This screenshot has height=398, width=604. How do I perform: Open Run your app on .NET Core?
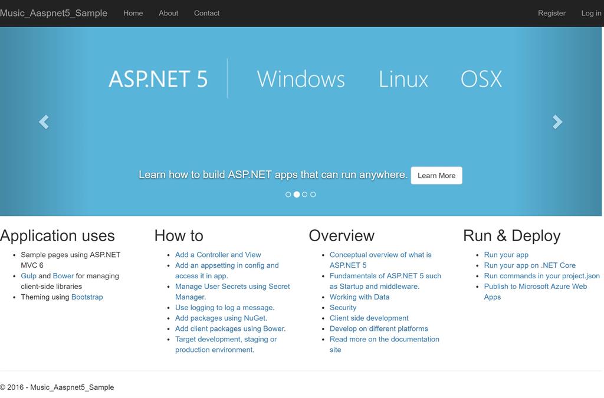click(x=530, y=265)
